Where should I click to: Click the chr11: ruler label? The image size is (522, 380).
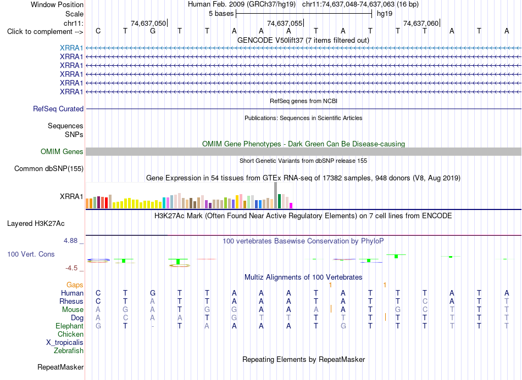(73, 23)
